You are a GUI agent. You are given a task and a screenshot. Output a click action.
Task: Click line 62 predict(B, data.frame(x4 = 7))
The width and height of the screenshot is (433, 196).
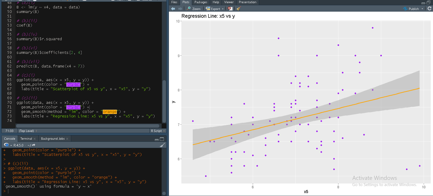tap(51, 66)
